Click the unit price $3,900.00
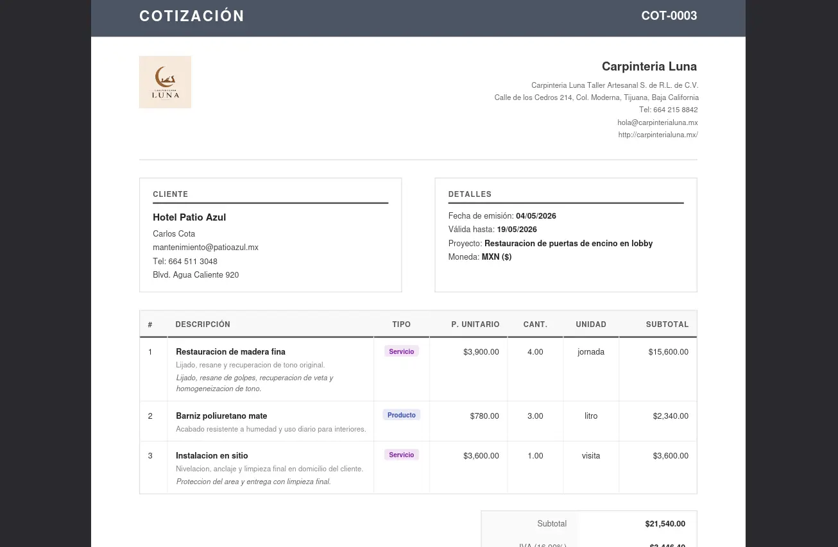 481,352
